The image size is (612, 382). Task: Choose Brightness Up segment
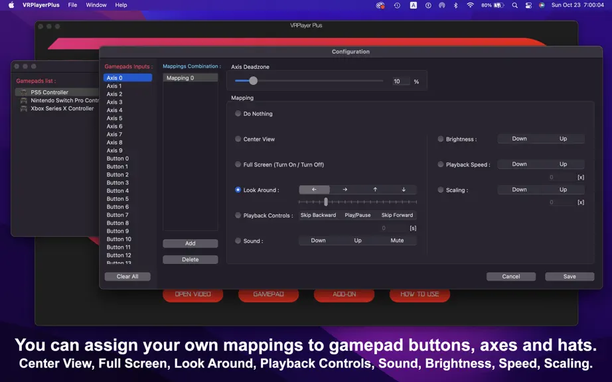(563, 139)
